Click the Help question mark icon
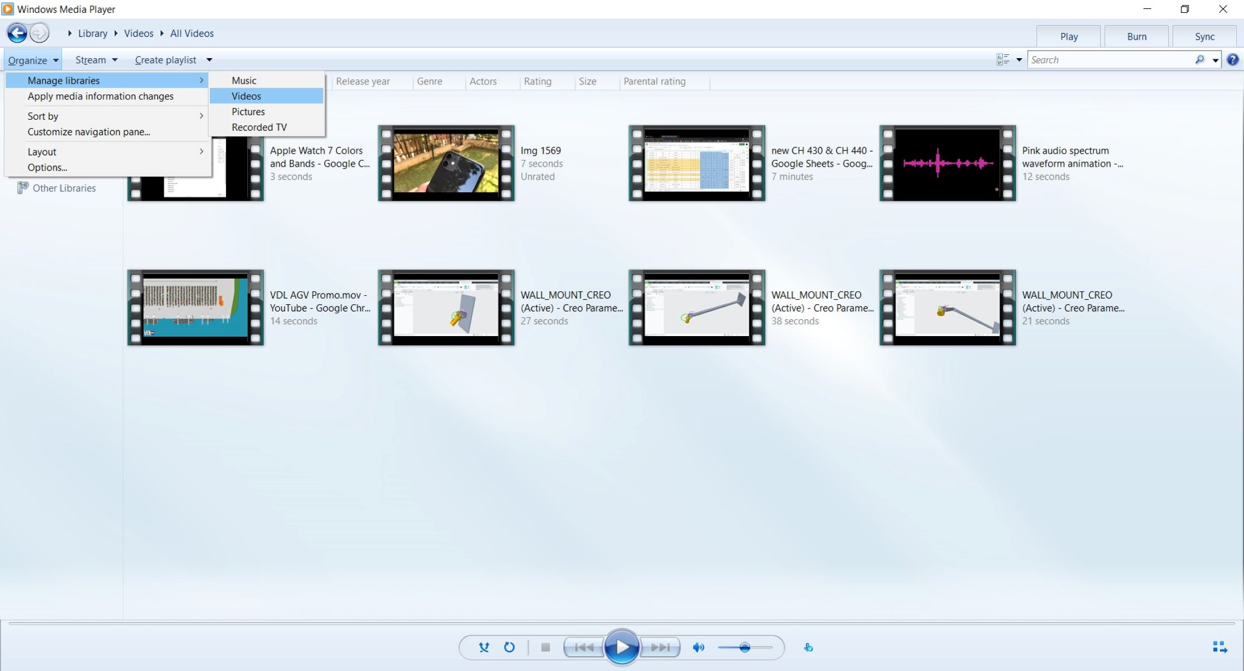The height and width of the screenshot is (671, 1244). (x=1232, y=60)
